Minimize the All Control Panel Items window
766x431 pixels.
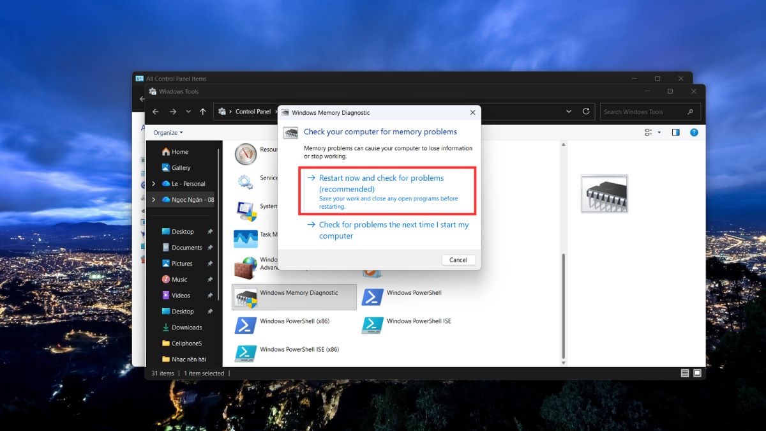click(x=634, y=79)
